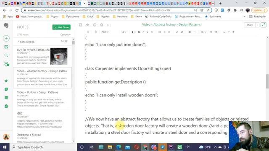Insert a table in the note

[190, 32]
